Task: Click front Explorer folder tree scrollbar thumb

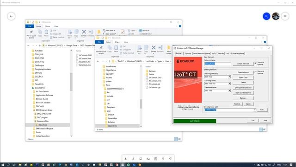Action: click(x=141, y=104)
